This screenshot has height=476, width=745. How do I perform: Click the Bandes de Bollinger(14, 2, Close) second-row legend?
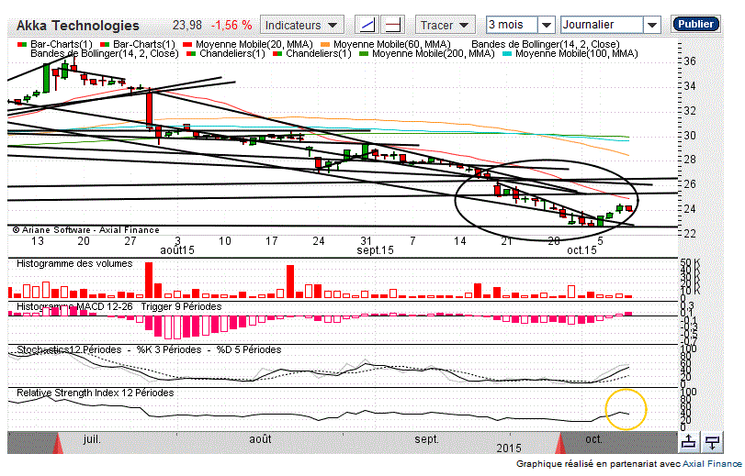[104, 53]
